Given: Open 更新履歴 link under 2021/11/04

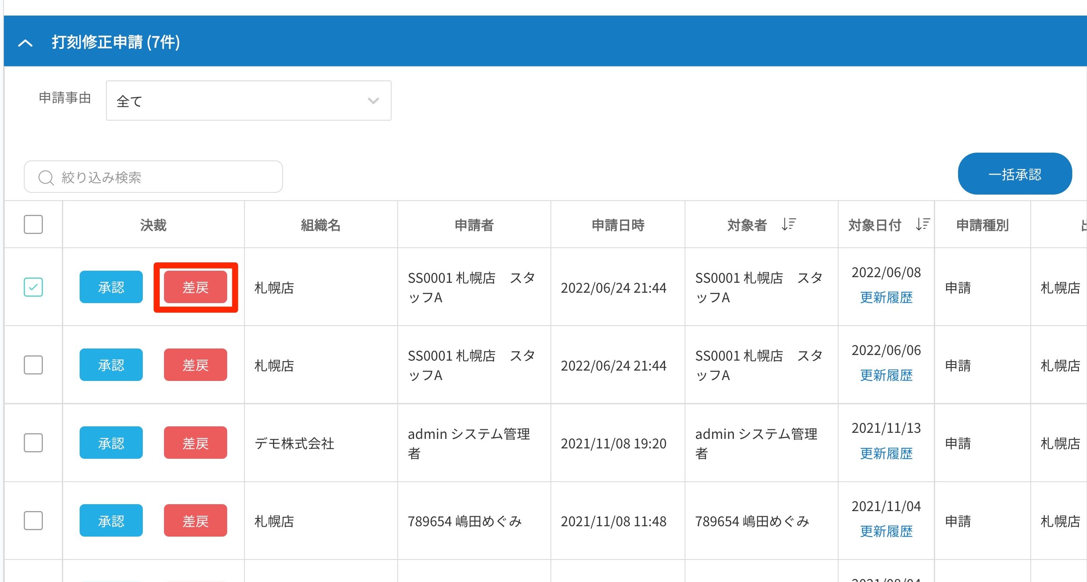Looking at the screenshot, I should pos(886,531).
